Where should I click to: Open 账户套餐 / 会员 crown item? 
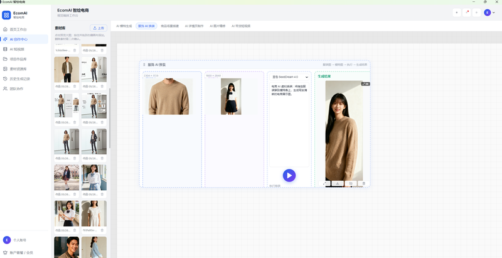(24, 252)
